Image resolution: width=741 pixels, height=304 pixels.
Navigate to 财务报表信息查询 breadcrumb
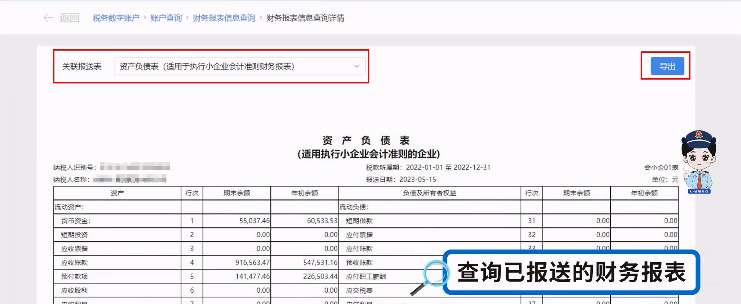pyautogui.click(x=224, y=18)
